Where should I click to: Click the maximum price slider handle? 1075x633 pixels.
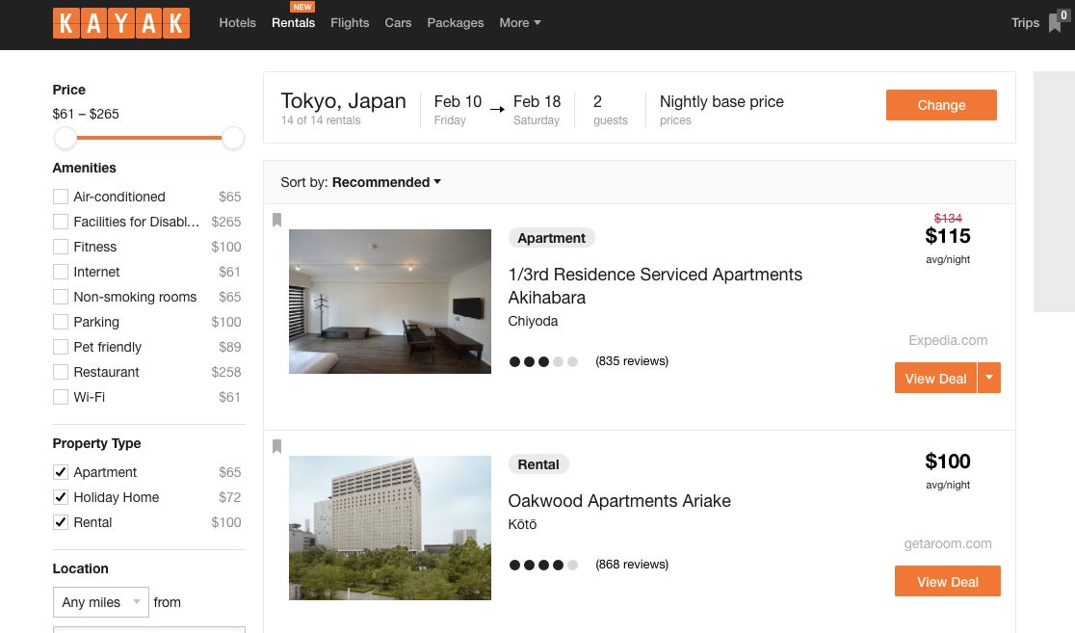tap(233, 137)
